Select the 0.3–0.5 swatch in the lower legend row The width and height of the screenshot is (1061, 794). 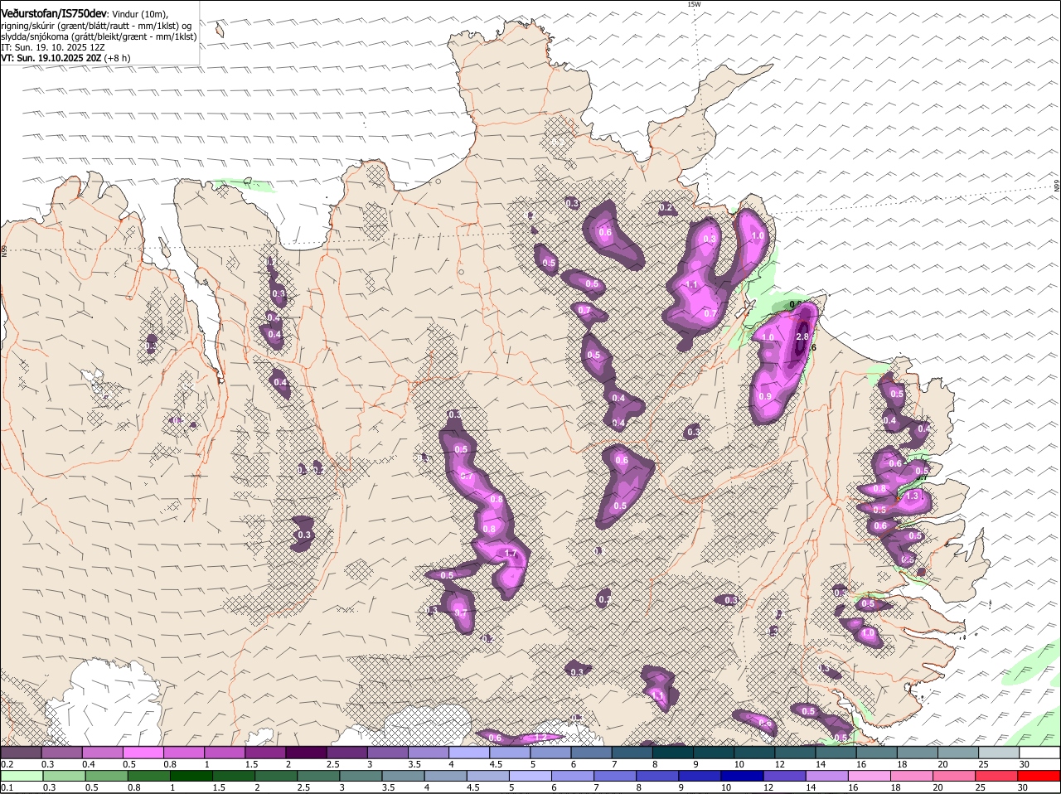[63, 777]
